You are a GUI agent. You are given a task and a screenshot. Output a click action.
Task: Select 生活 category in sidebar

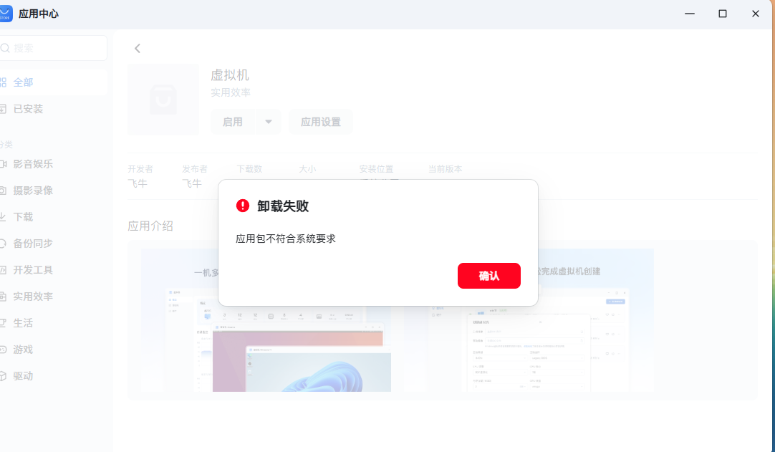coord(23,323)
